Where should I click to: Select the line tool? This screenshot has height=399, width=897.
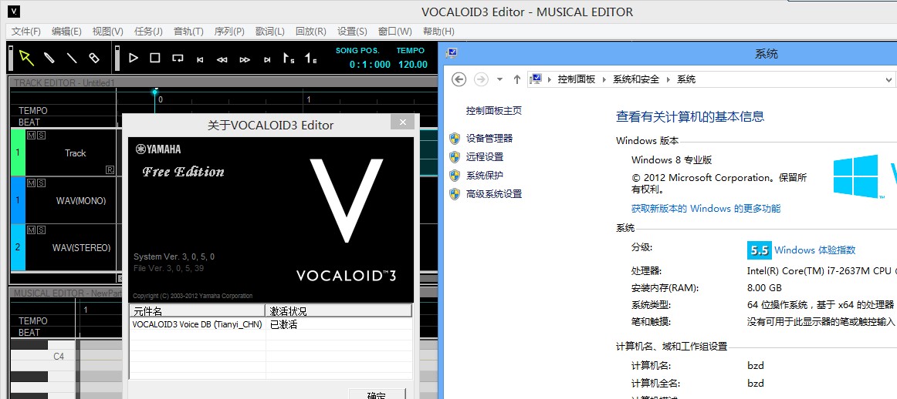pyautogui.click(x=72, y=58)
